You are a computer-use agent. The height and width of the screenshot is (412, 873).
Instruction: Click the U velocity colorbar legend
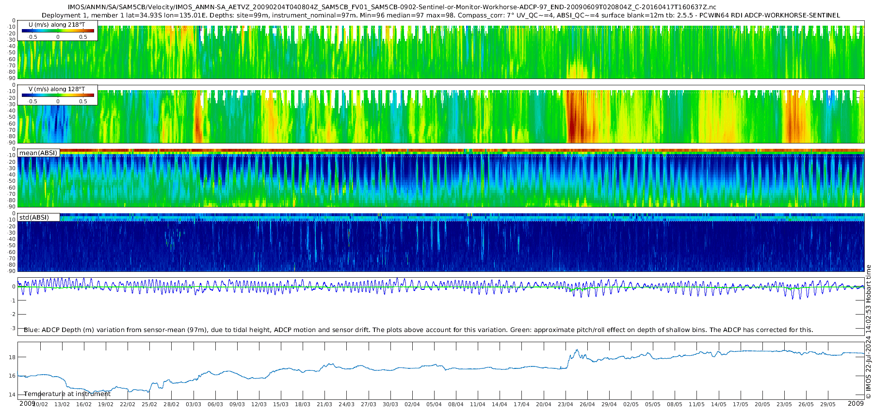[58, 31]
